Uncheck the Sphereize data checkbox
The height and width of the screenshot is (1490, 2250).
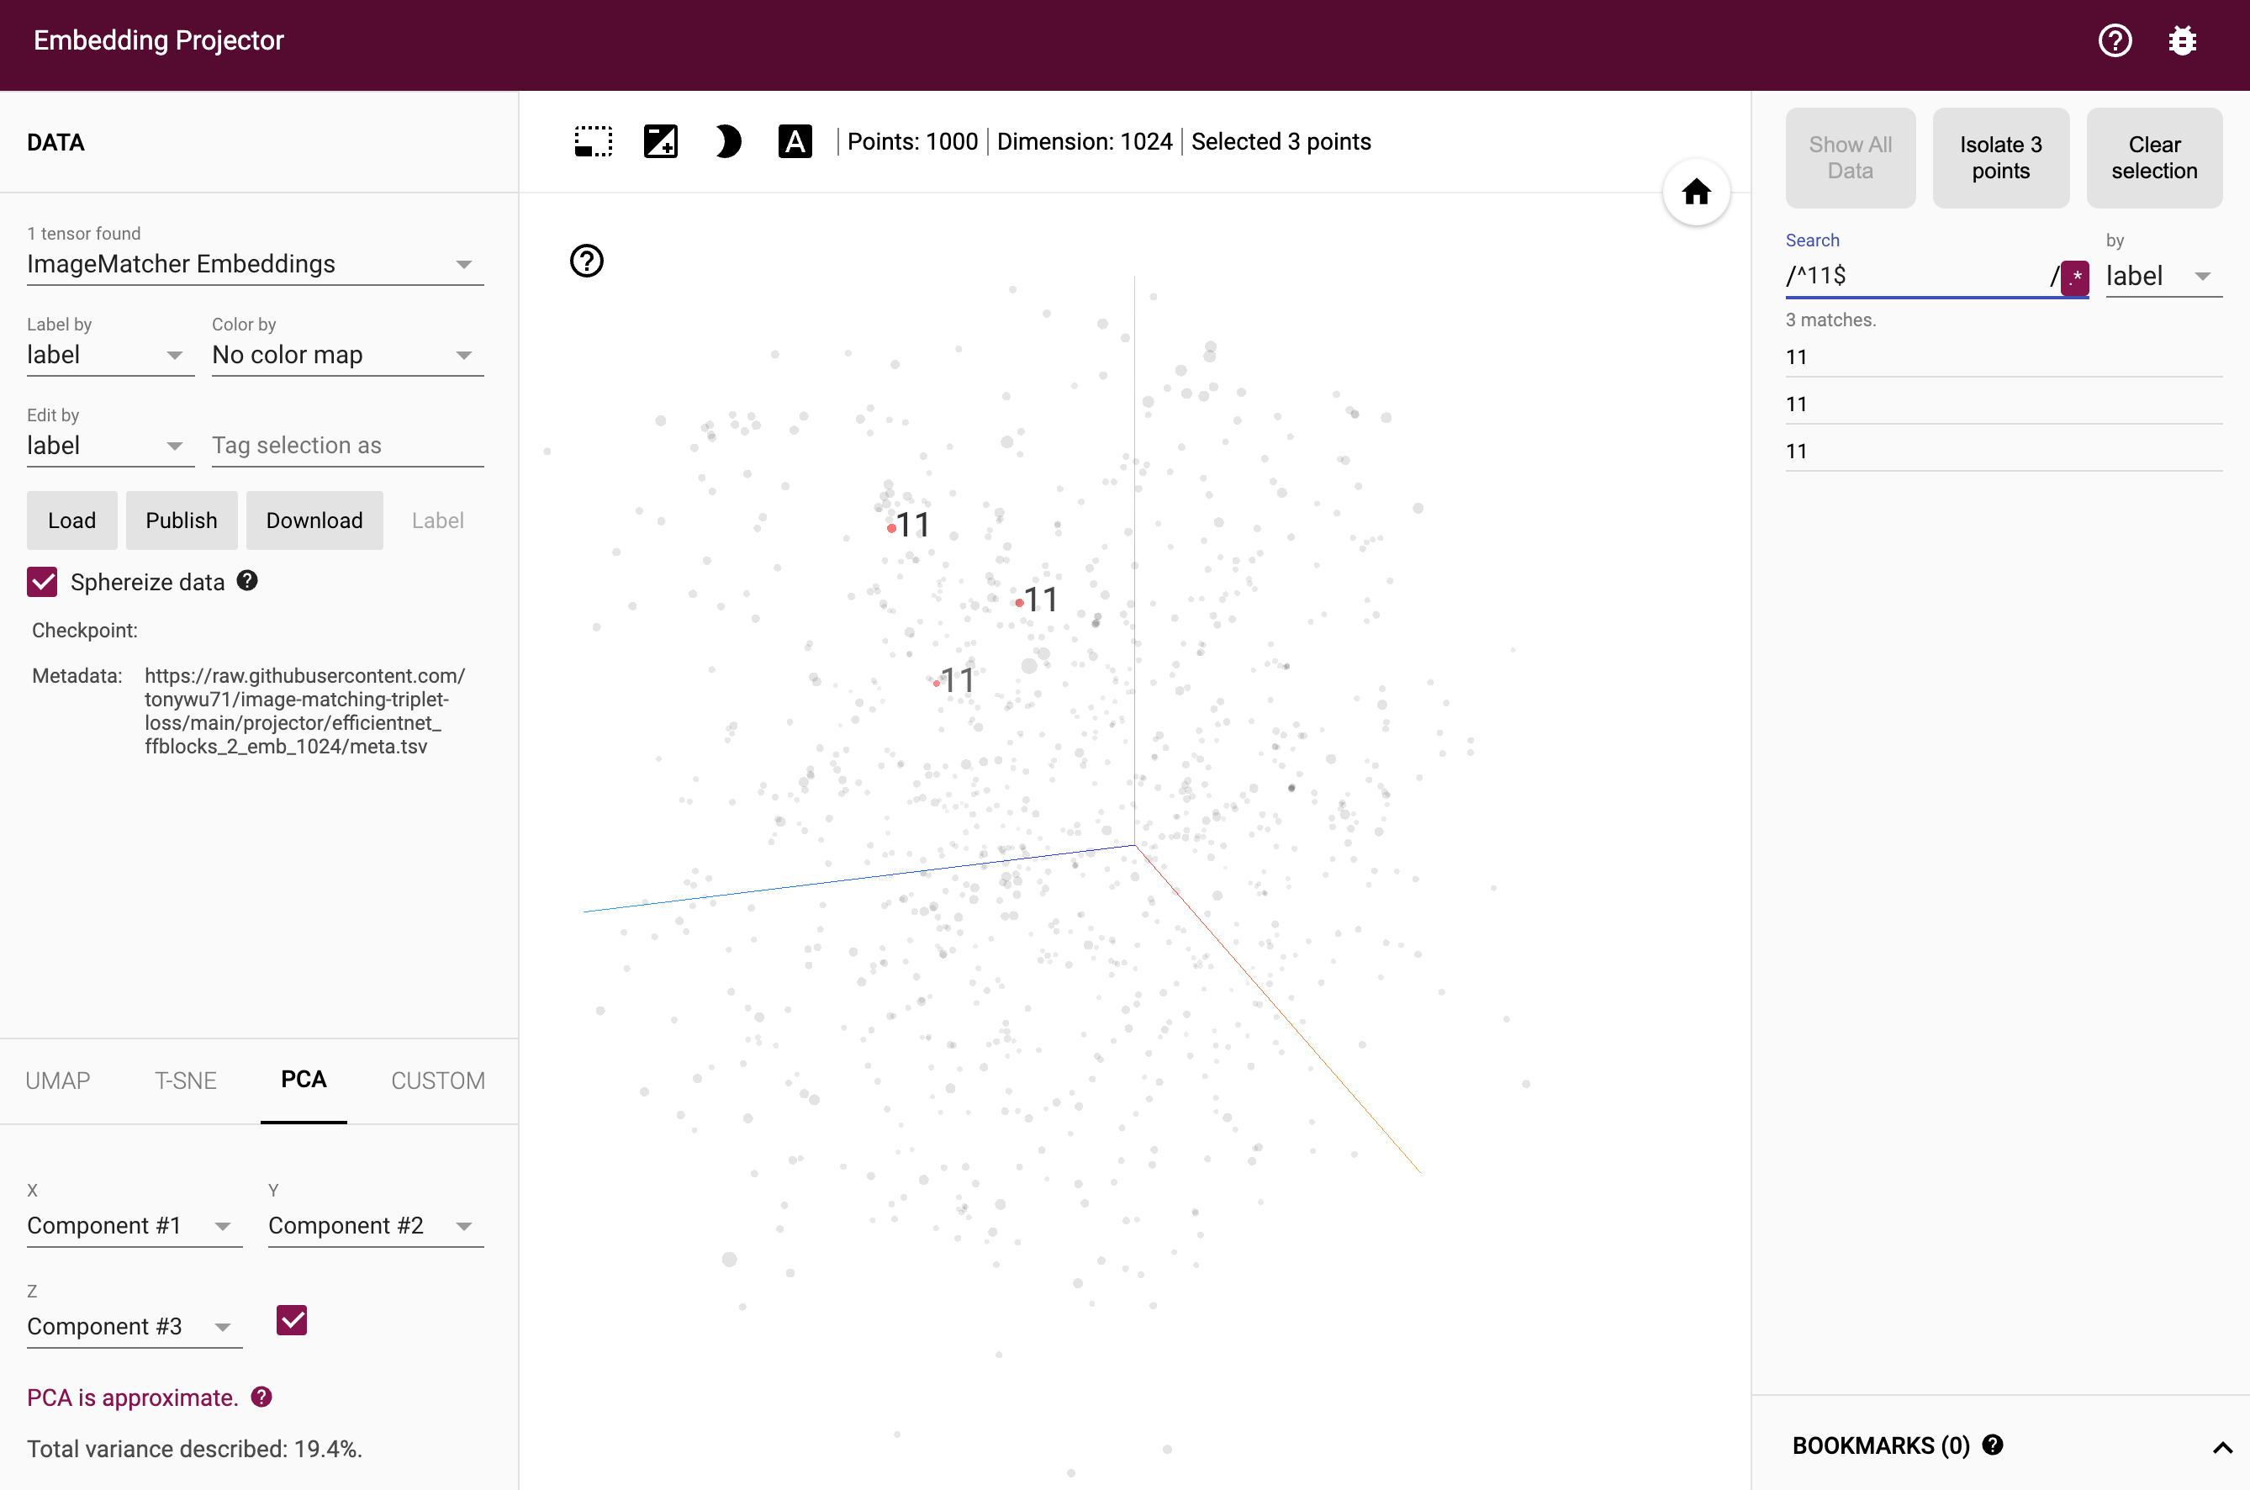(43, 582)
